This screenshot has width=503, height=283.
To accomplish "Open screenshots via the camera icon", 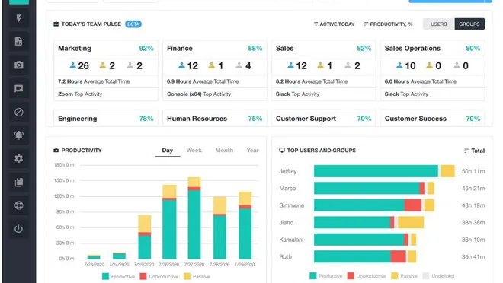I will pyautogui.click(x=18, y=65).
